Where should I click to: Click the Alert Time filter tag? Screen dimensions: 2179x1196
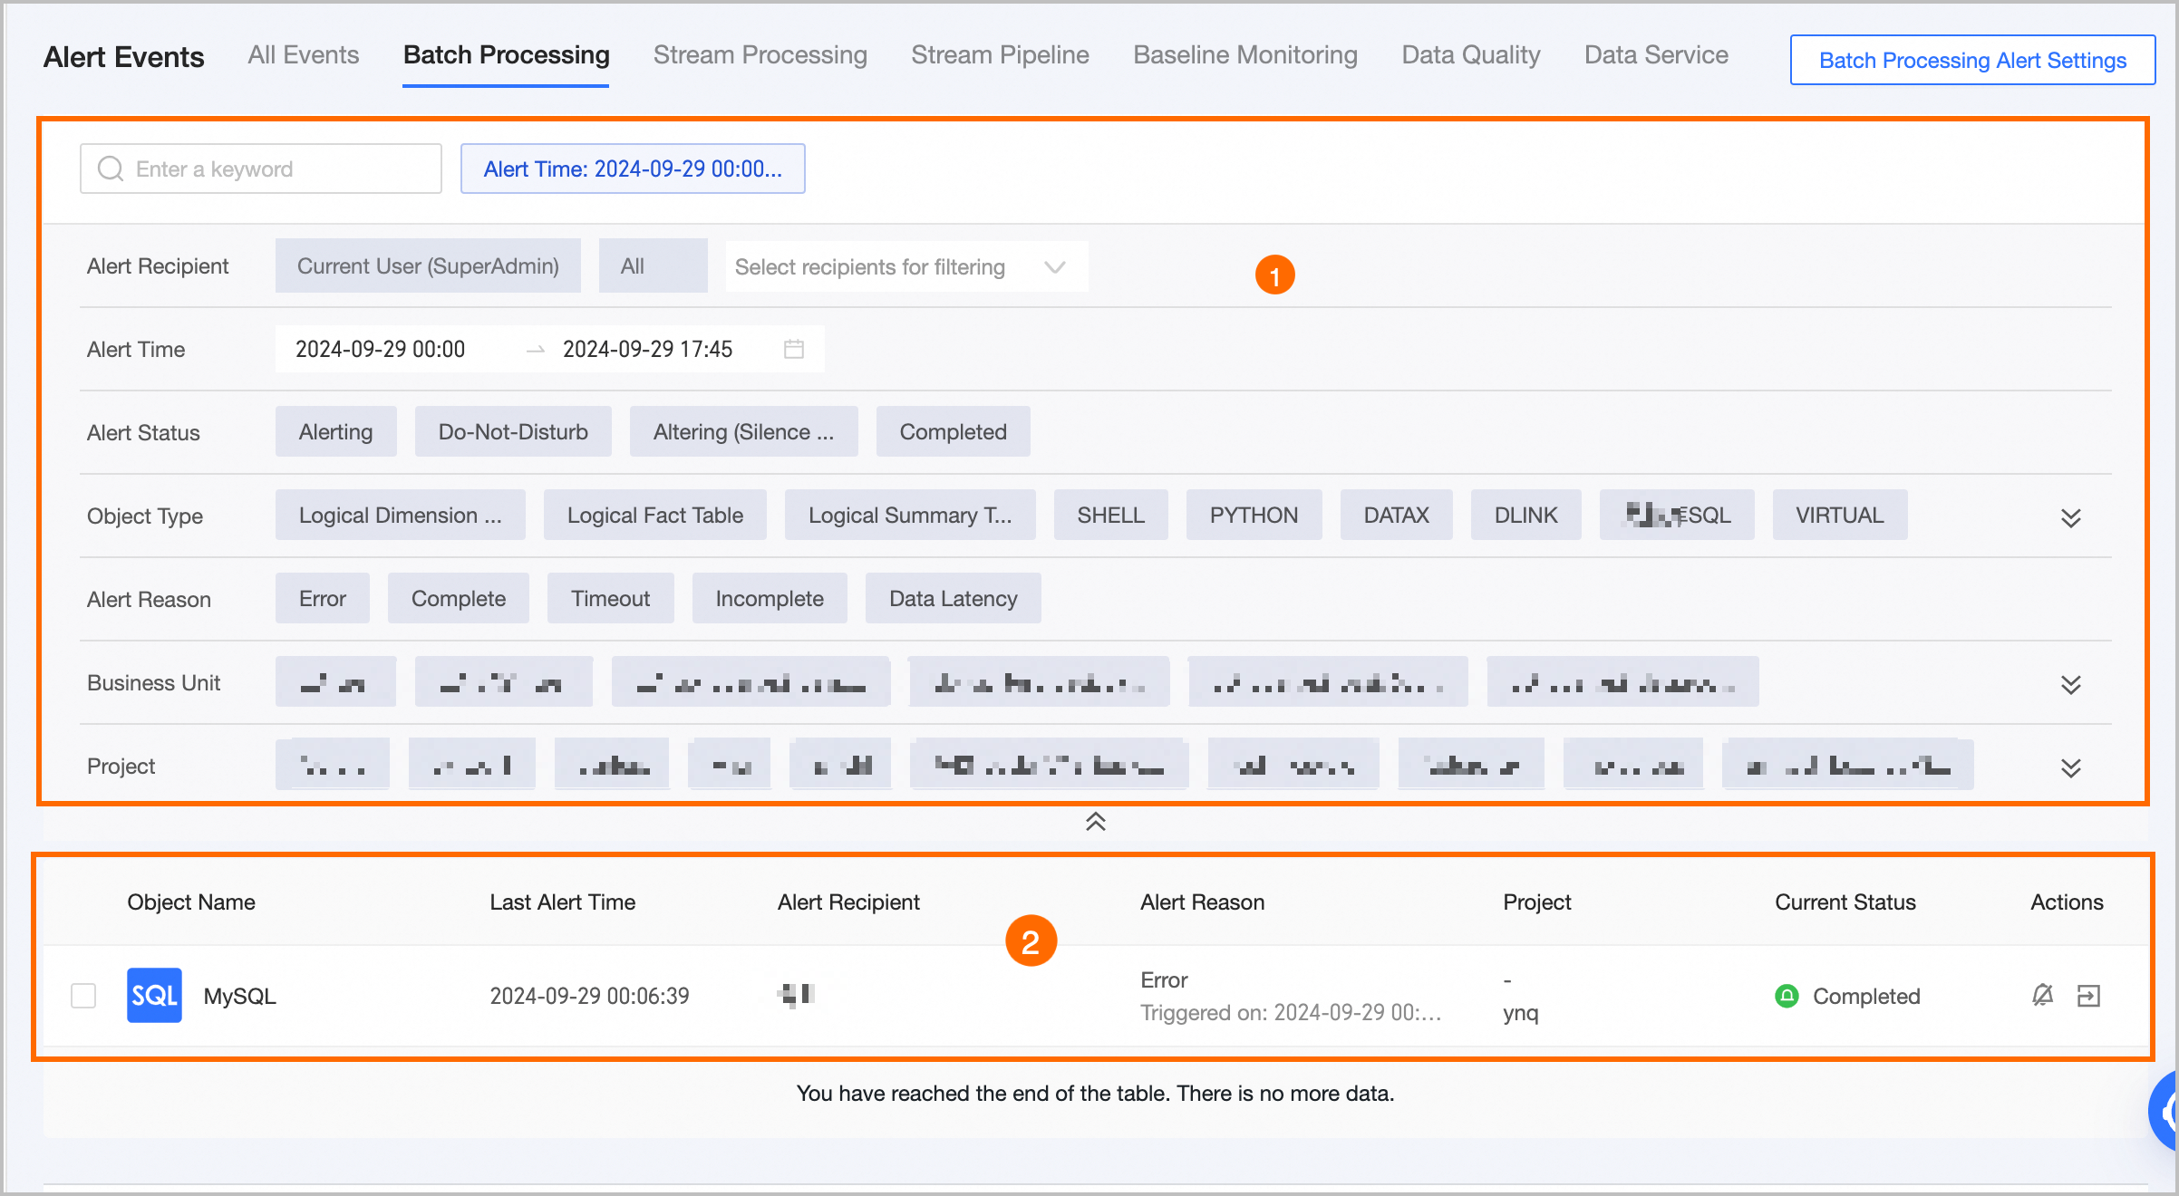[632, 169]
